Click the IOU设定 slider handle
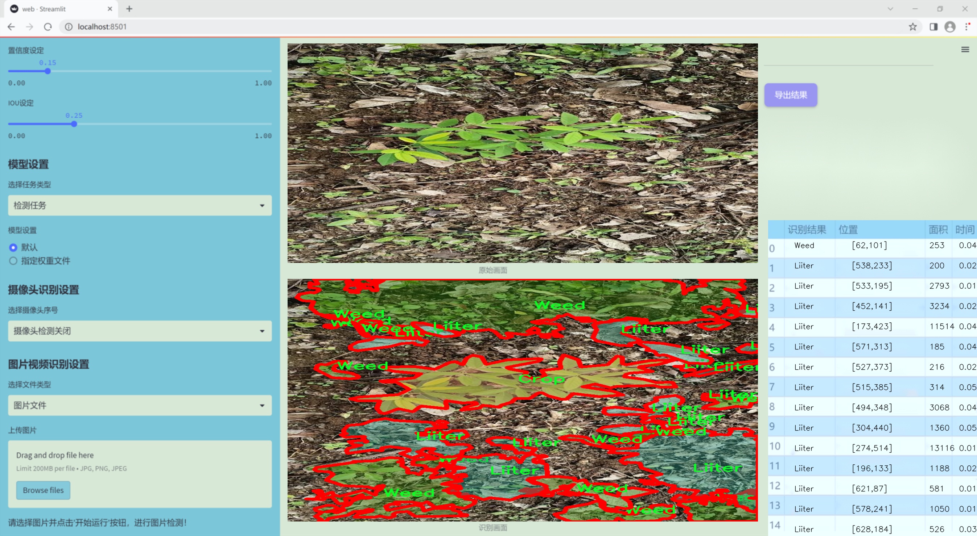The height and width of the screenshot is (536, 977). click(74, 124)
